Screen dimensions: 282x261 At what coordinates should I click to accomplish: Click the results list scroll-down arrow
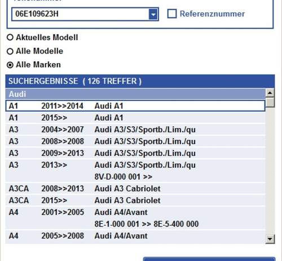pyautogui.click(x=270, y=239)
